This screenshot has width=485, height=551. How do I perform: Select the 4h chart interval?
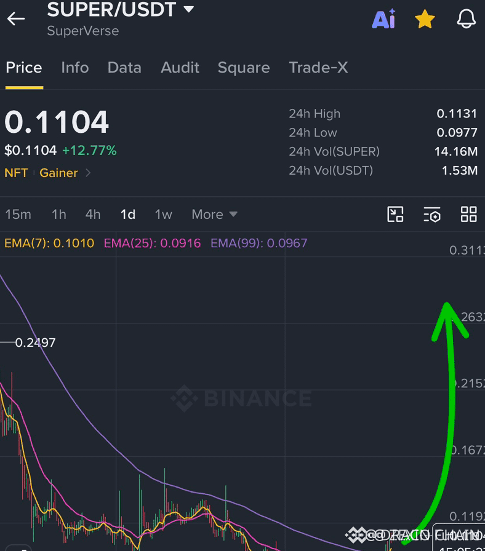[93, 215]
